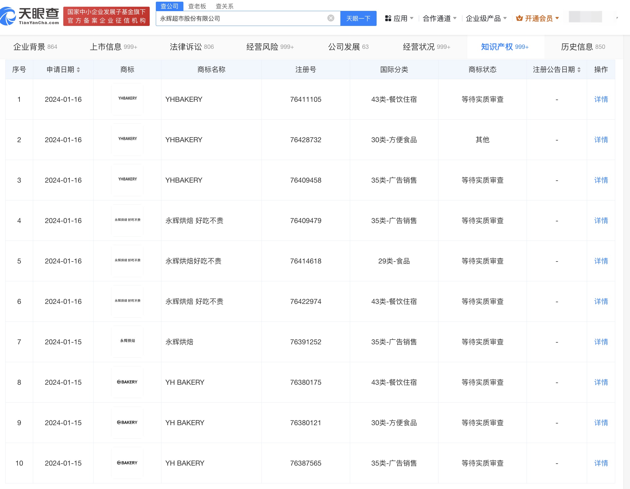Open the user account dropdown arrow
This screenshot has height=489, width=630.
617,18
